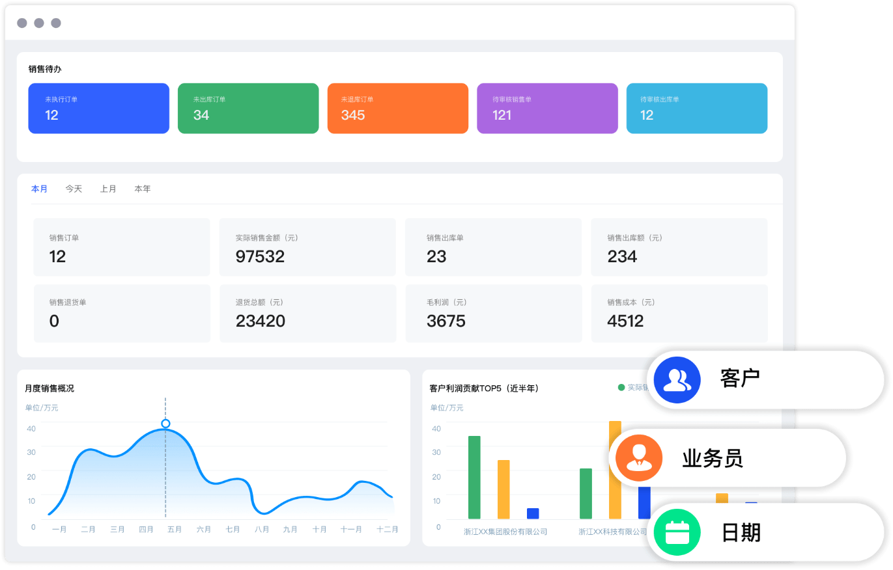
Task: Switch to the 本月 tab
Action: [39, 189]
